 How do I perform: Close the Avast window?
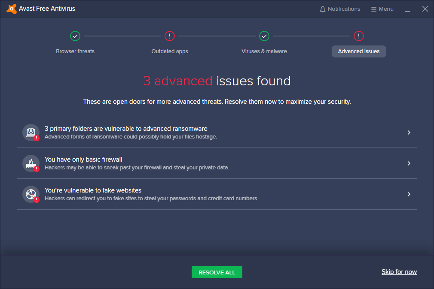tap(425, 9)
